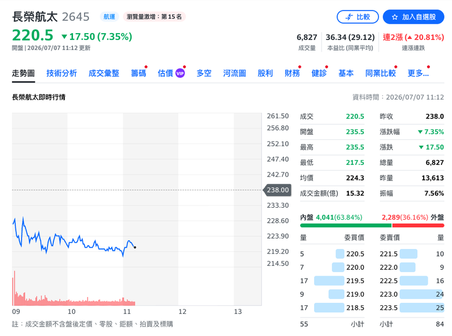The image size is (452, 336).
Task: Add stock via 加入自選股 button
Action: (413, 17)
